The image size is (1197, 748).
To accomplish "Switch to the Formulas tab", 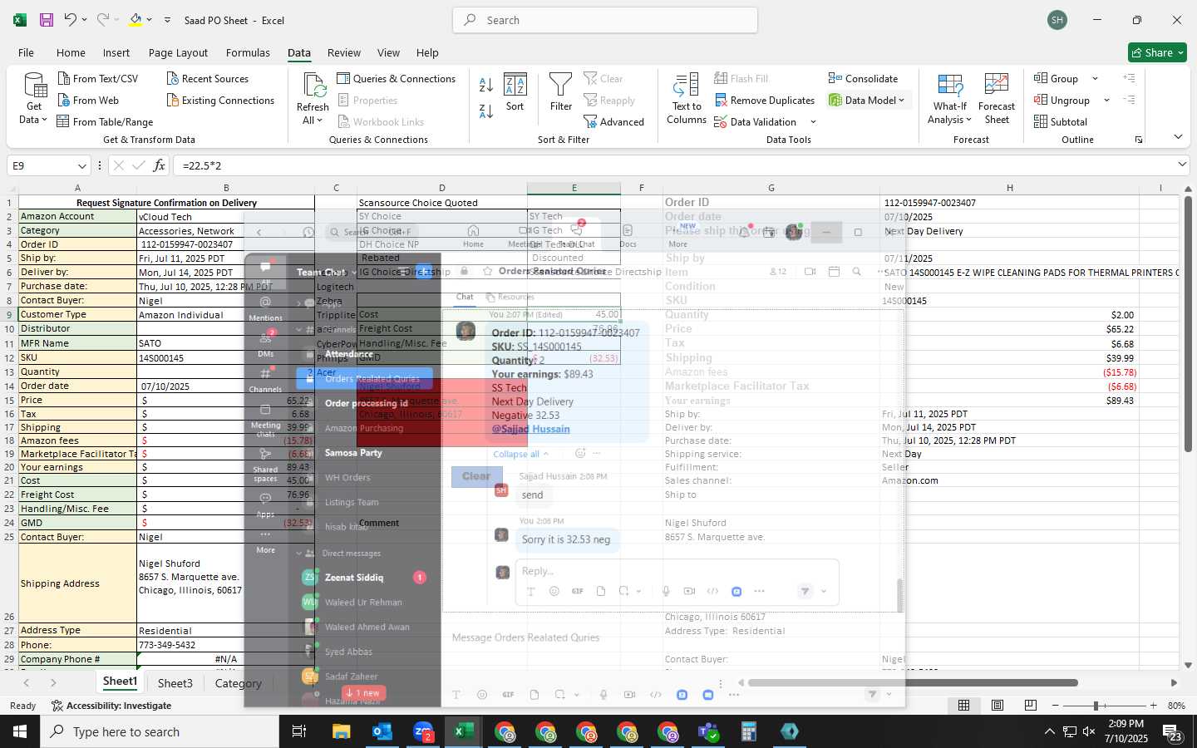I will click(248, 52).
